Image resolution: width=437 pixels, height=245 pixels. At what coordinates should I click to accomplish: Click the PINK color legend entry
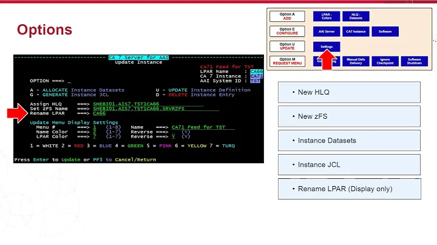165,146
